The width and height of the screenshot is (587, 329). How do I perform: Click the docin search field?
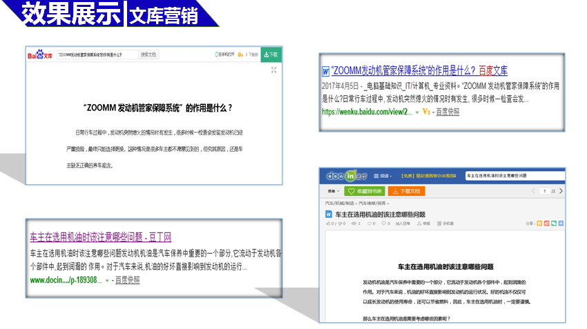tap(515, 176)
